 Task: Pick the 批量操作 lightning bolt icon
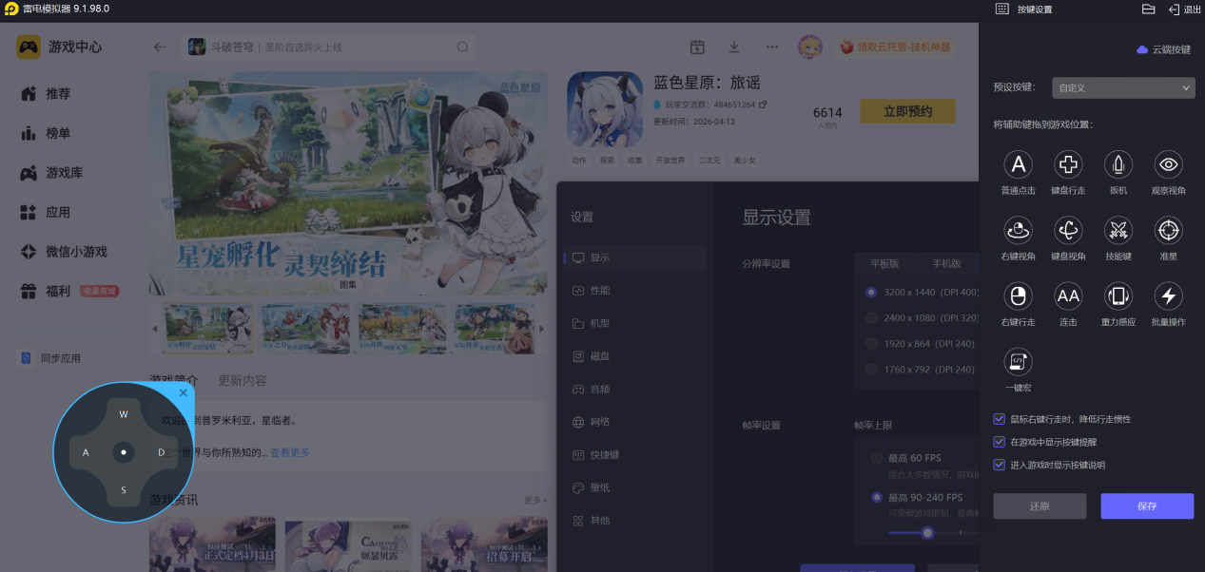tap(1169, 296)
